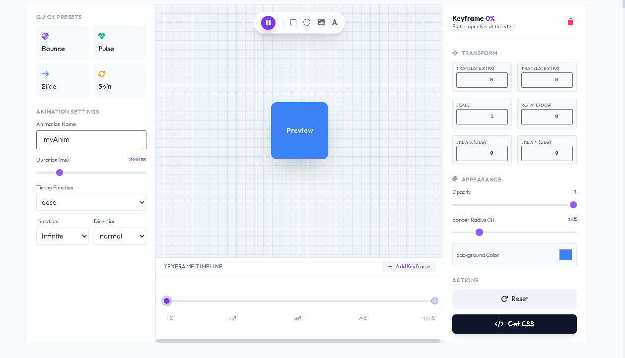Apply the Pulse preset
The width and height of the screenshot is (625, 358).
[120, 43]
